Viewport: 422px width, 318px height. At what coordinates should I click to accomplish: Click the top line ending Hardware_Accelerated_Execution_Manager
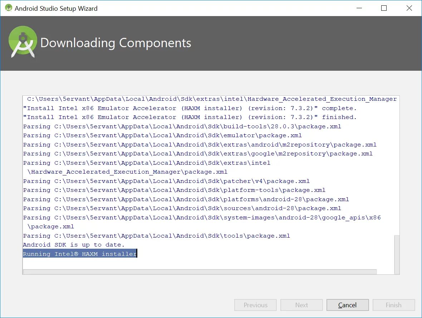tap(212, 99)
